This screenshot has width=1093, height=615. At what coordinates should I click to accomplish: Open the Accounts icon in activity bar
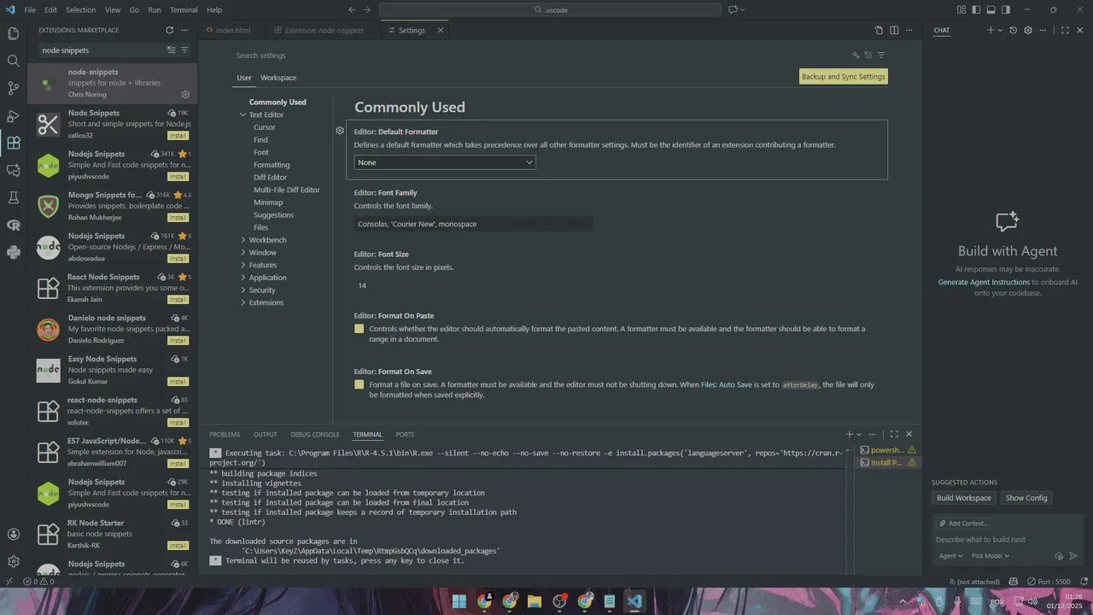13,534
